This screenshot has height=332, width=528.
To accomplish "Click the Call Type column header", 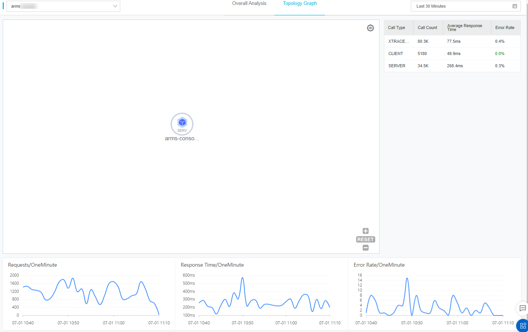I will tap(399, 28).
